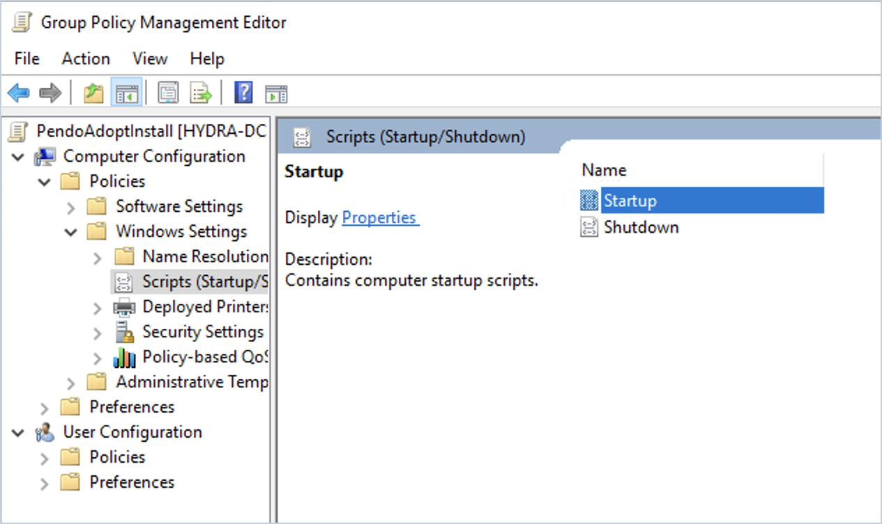This screenshot has width=882, height=524.
Task: Click the User Configuration person icon
Action: pyautogui.click(x=45, y=432)
